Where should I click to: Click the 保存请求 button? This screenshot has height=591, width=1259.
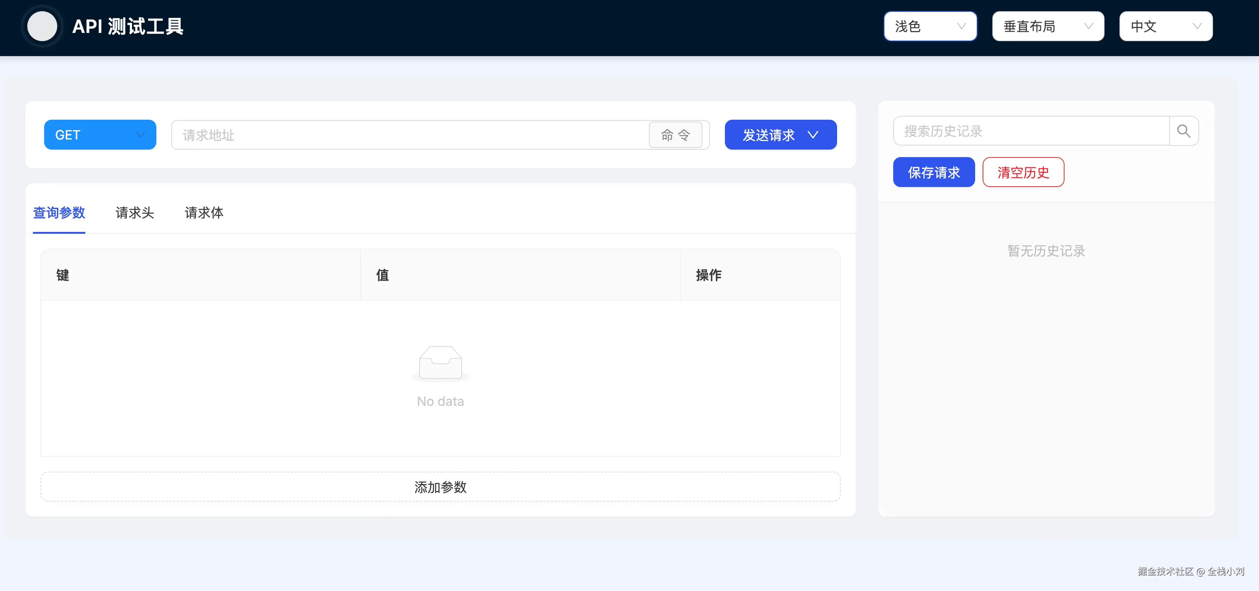pyautogui.click(x=934, y=172)
